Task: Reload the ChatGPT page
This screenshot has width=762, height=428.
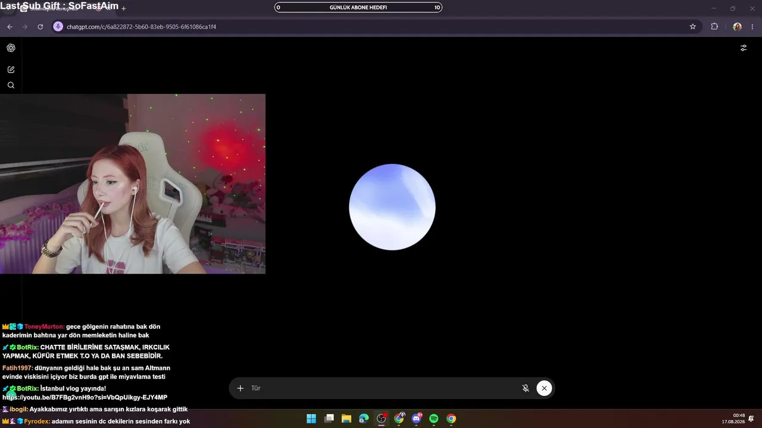Action: coord(40,27)
